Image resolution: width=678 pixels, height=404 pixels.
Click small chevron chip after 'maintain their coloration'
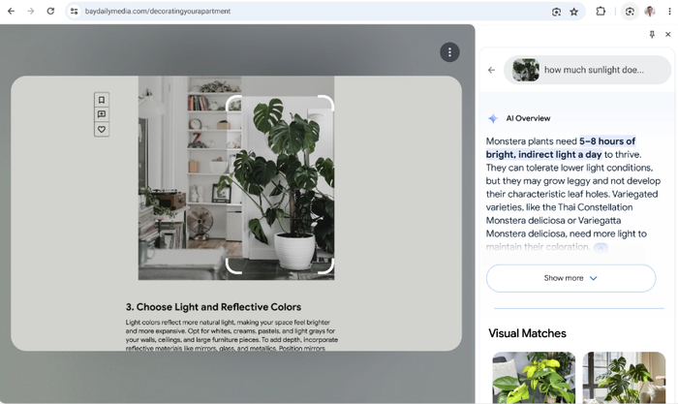(601, 248)
